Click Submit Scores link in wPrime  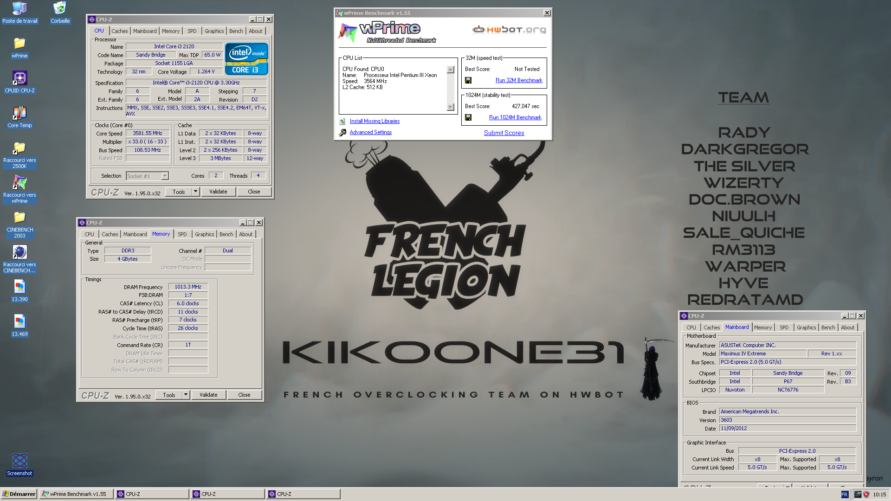coord(504,133)
